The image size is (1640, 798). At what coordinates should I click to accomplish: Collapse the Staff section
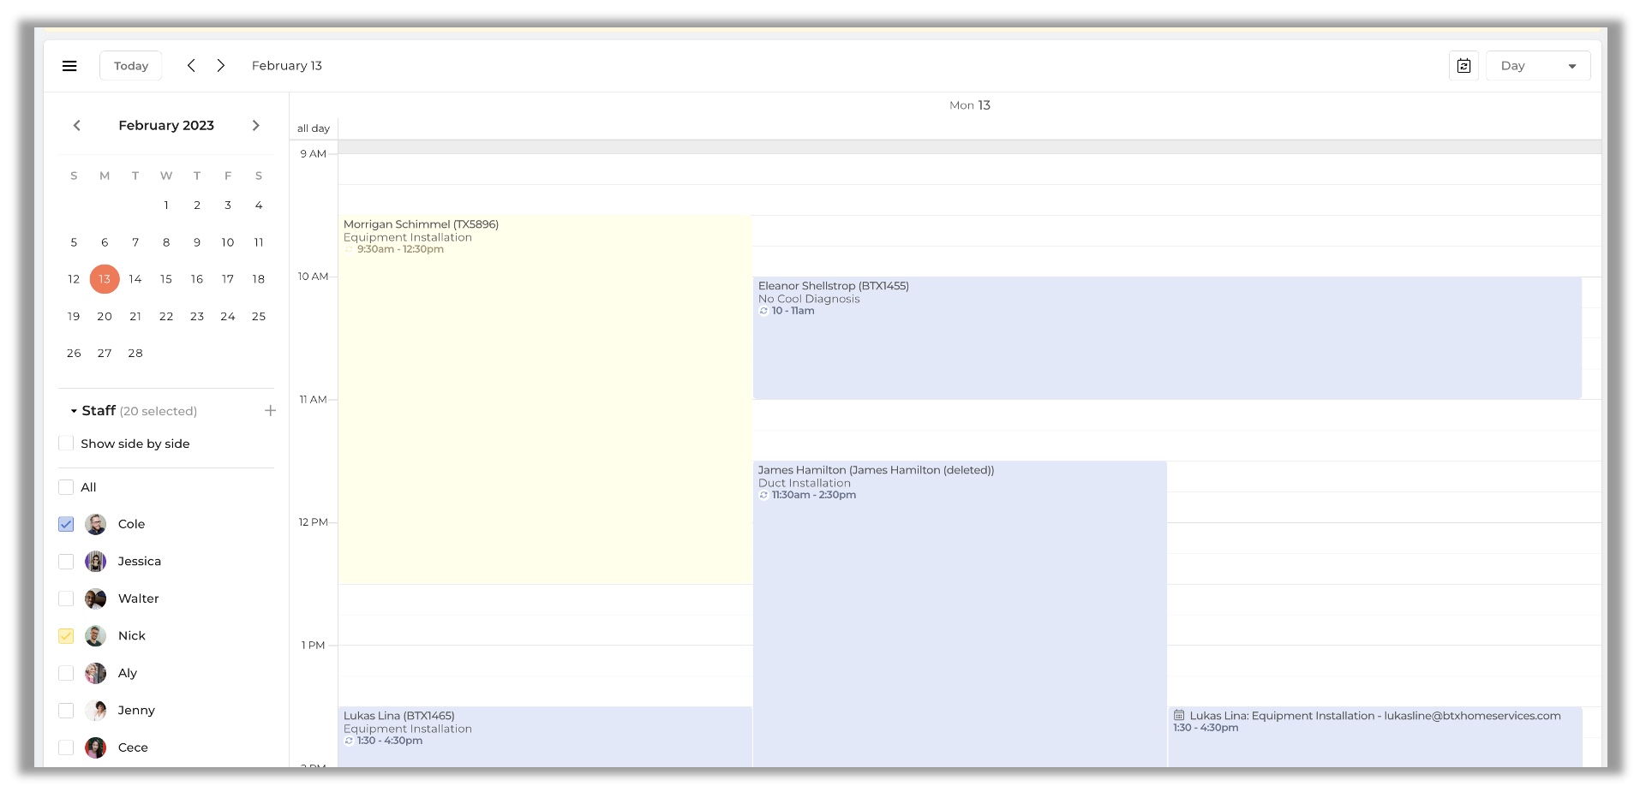75,411
